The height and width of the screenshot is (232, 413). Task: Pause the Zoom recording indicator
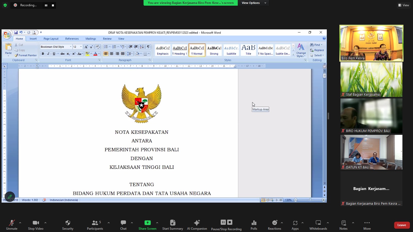tap(46, 5)
